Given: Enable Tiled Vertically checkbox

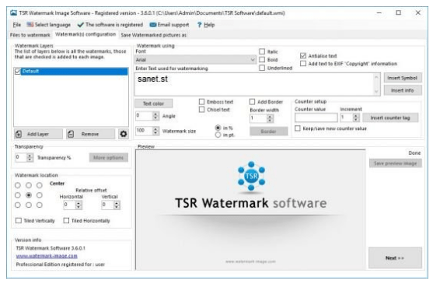Looking at the screenshot, I should [x=19, y=220].
